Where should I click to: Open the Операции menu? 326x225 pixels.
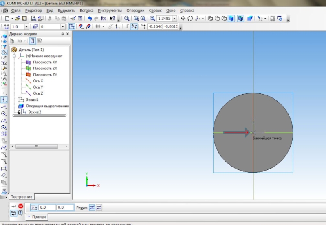click(135, 11)
